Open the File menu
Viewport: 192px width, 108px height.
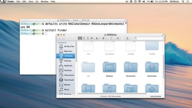18,1
